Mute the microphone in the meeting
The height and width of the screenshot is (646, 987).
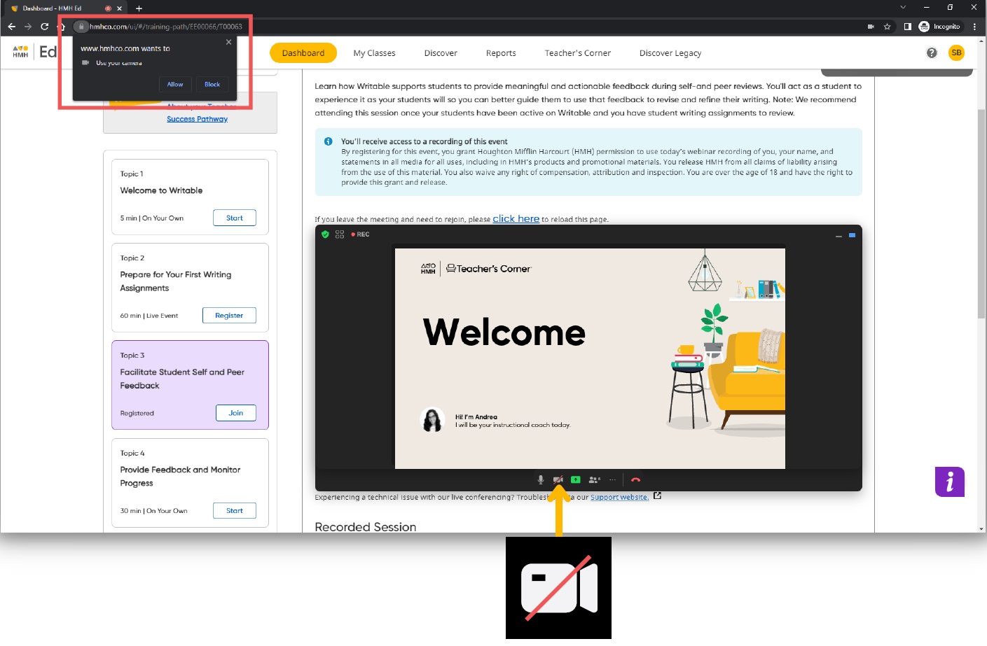tap(540, 480)
